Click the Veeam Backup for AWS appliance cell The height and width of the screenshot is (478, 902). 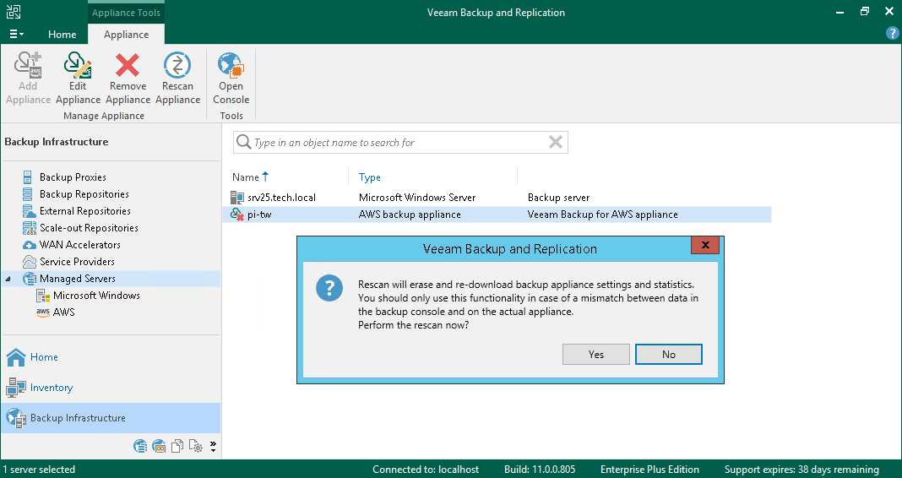tap(602, 215)
